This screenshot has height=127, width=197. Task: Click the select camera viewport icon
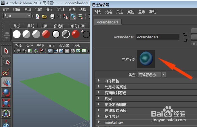tap(19, 51)
